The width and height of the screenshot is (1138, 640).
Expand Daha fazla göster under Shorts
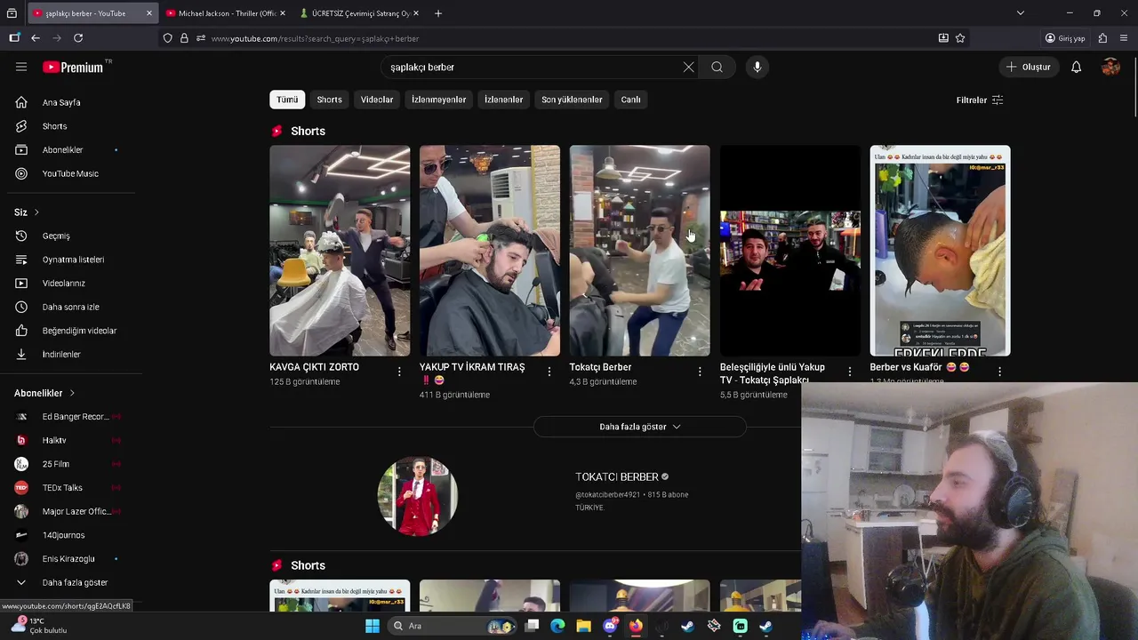(x=640, y=427)
